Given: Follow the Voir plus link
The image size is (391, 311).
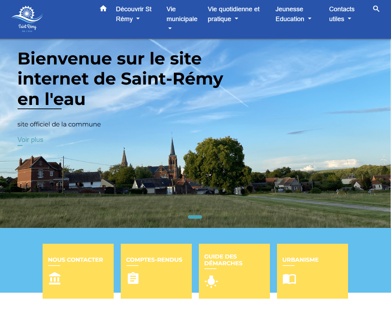Looking at the screenshot, I should click(30, 140).
